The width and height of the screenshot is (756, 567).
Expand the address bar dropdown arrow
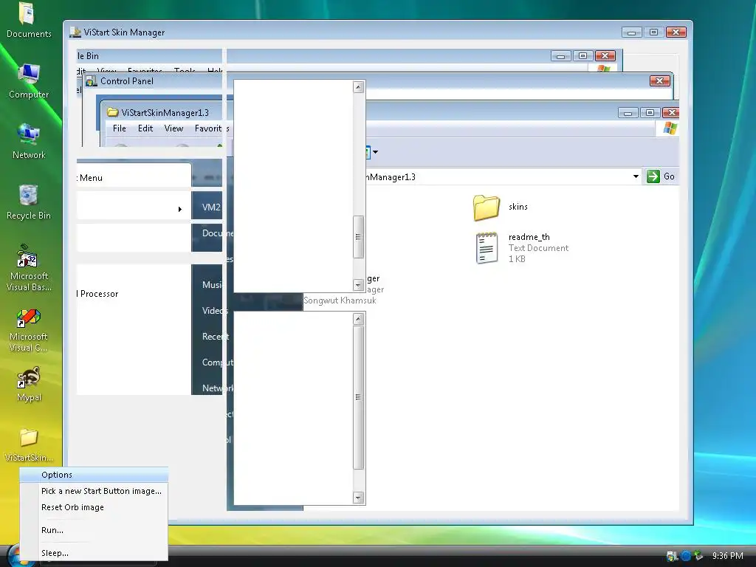point(636,176)
